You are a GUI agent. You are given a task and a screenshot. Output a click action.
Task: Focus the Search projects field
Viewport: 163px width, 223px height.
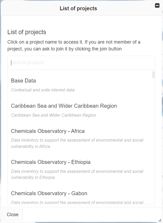pos(81,63)
